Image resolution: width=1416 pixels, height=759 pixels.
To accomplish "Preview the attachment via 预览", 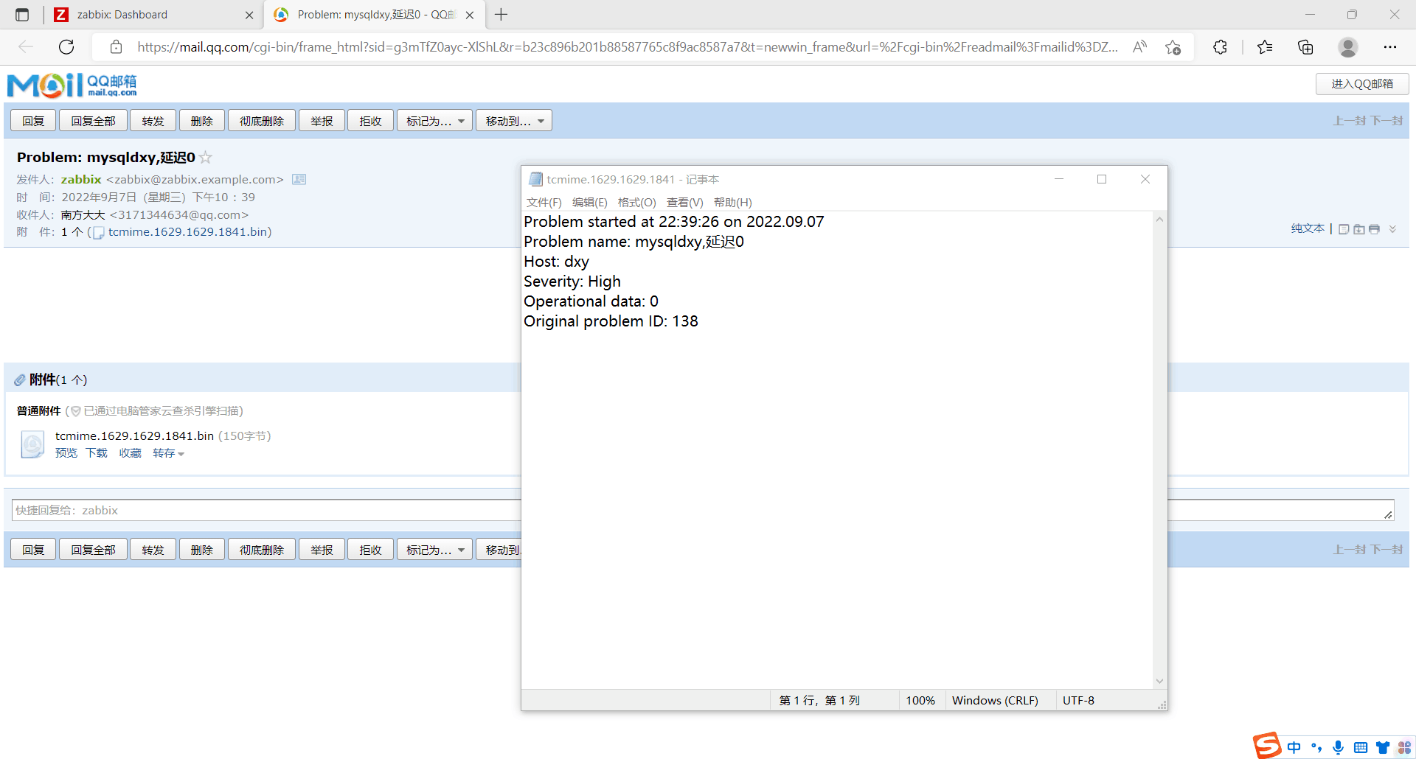I will (66, 453).
